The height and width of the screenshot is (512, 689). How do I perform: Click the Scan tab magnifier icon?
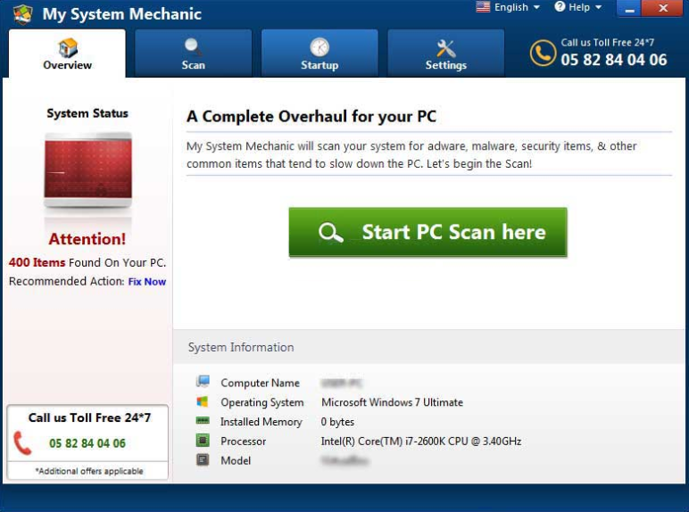(193, 46)
